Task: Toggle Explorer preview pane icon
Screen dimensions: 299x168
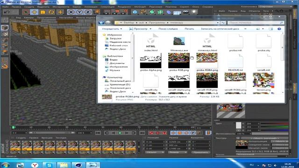Action: coord(271,29)
